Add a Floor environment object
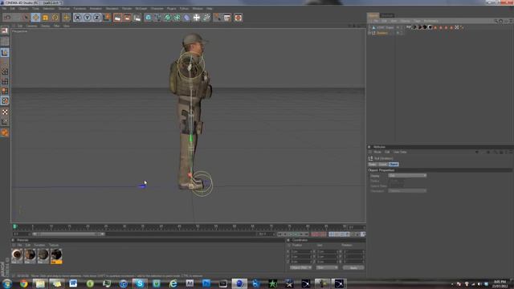The image size is (514, 289). click(x=196, y=18)
